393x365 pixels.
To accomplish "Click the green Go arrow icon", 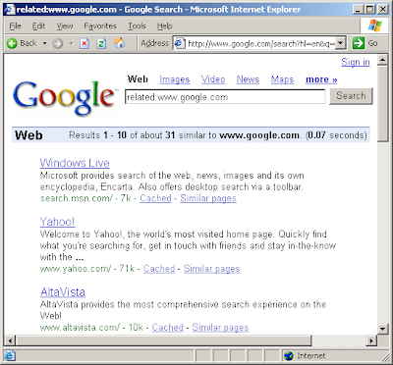I will point(359,43).
